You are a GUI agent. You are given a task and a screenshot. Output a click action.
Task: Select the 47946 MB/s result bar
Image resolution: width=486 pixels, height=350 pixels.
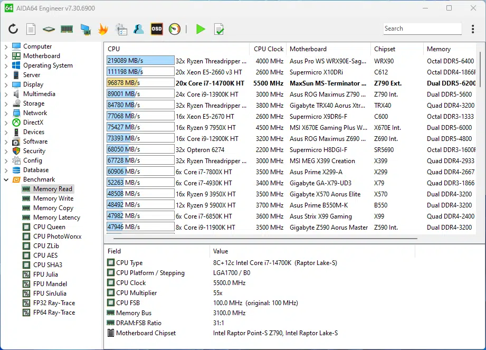(140, 227)
